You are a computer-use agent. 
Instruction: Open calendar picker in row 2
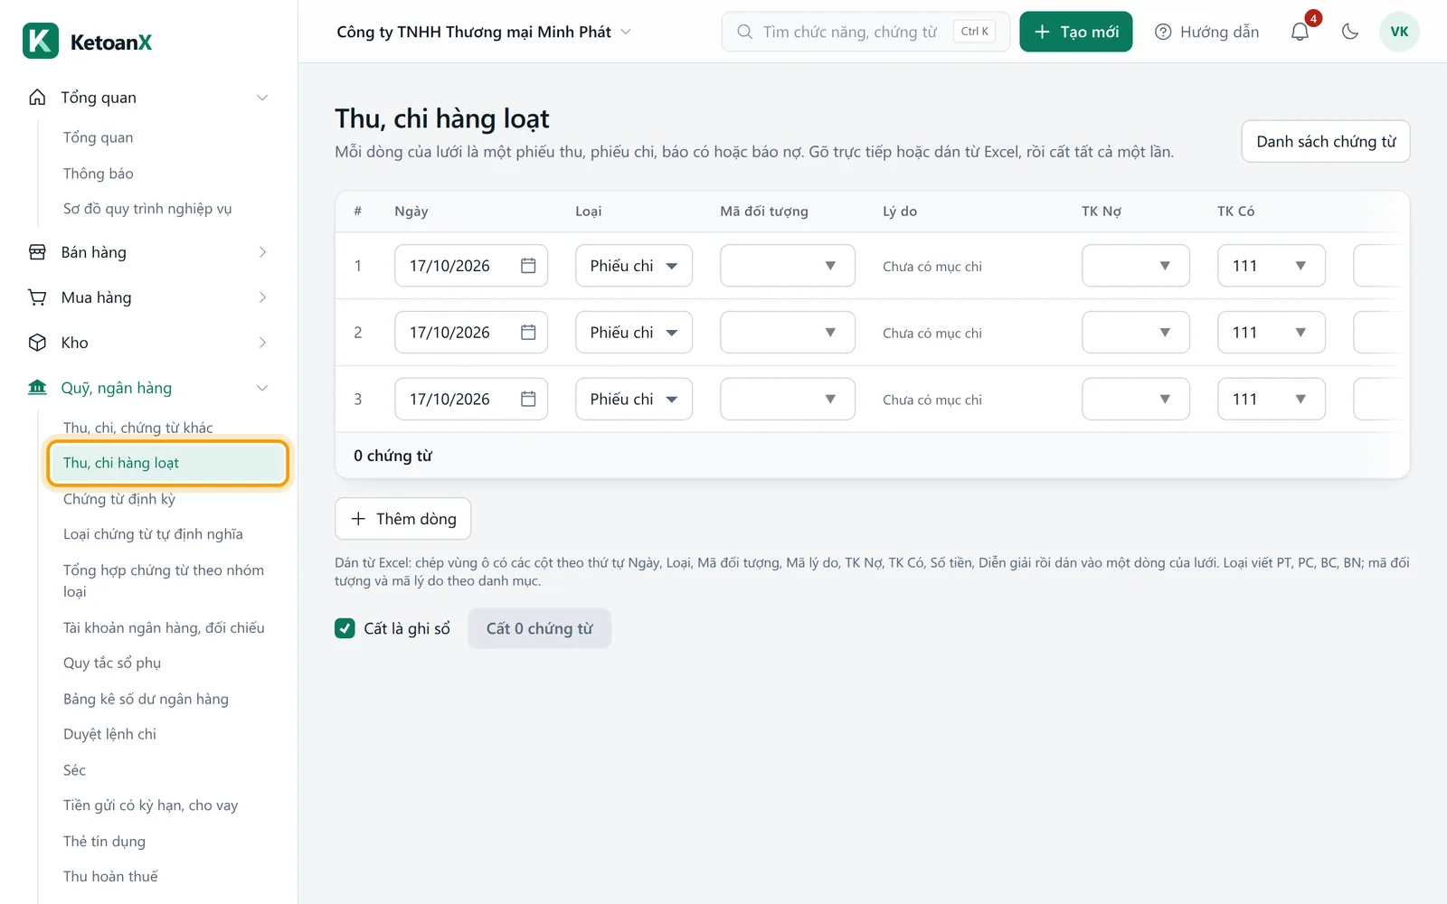click(x=528, y=333)
